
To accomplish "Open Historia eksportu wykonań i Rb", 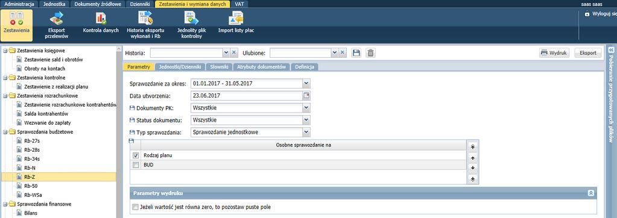I will 145,25.
